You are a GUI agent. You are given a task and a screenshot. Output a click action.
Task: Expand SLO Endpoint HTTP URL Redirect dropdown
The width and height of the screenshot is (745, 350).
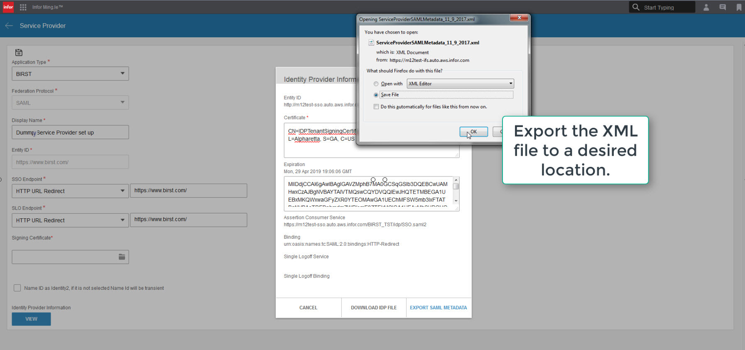tap(70, 220)
